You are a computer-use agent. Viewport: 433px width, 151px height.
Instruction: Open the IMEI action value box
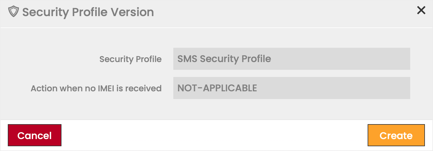coord(291,88)
